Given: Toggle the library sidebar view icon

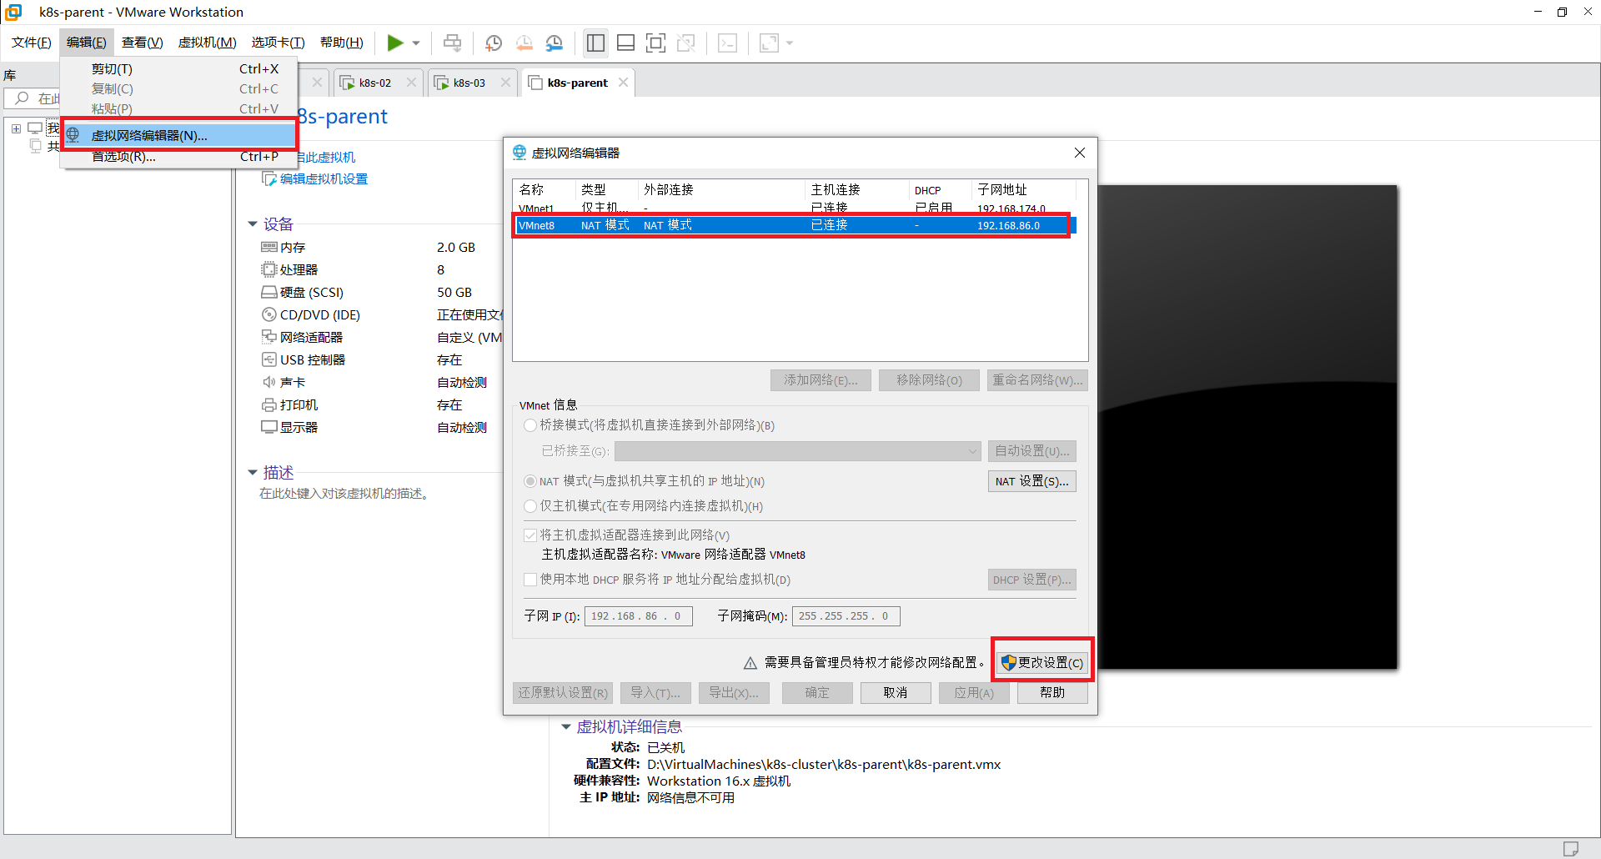Looking at the screenshot, I should (x=595, y=43).
